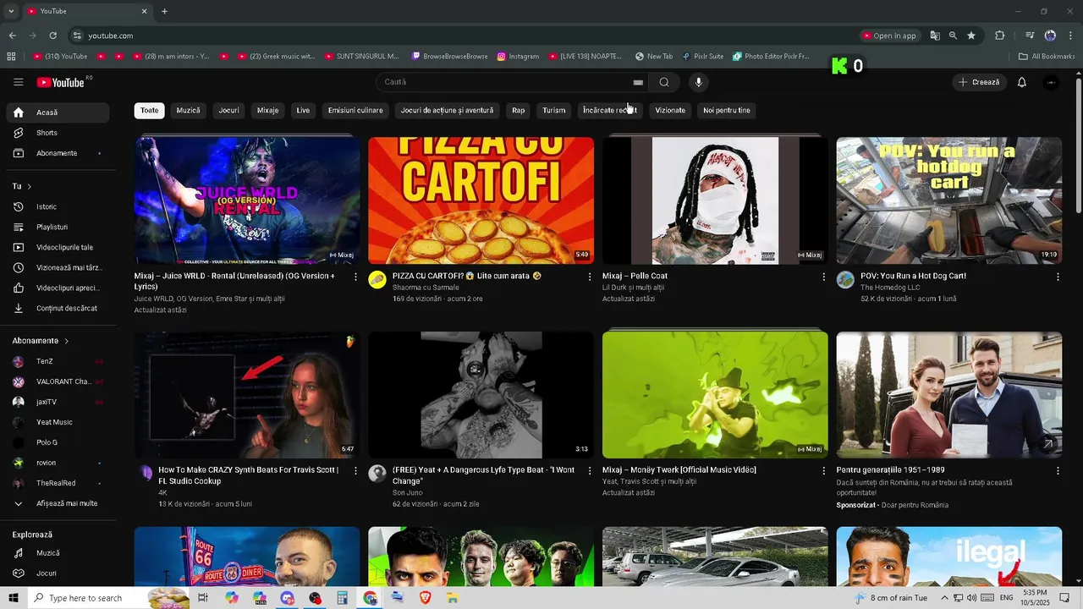Viewport: 1083px width, 609px height.
Task: Bookmark this tab with the star icon
Action: pos(971,36)
